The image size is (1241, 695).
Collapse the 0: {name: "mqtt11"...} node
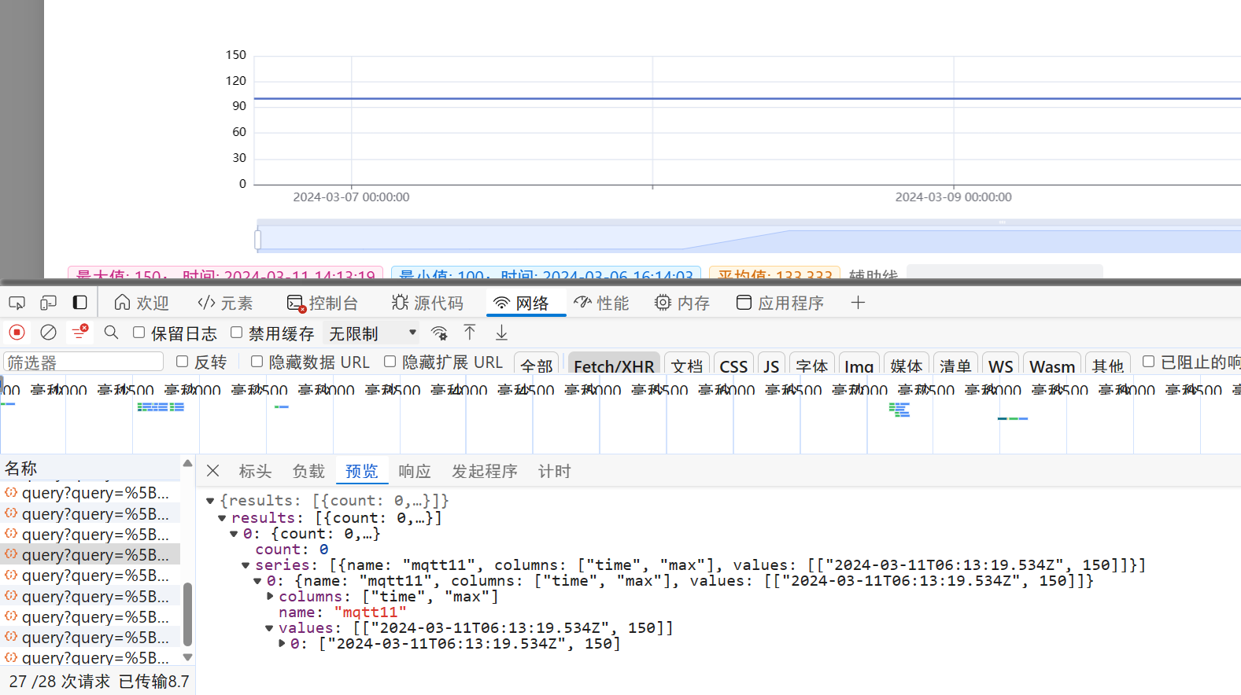[257, 581]
